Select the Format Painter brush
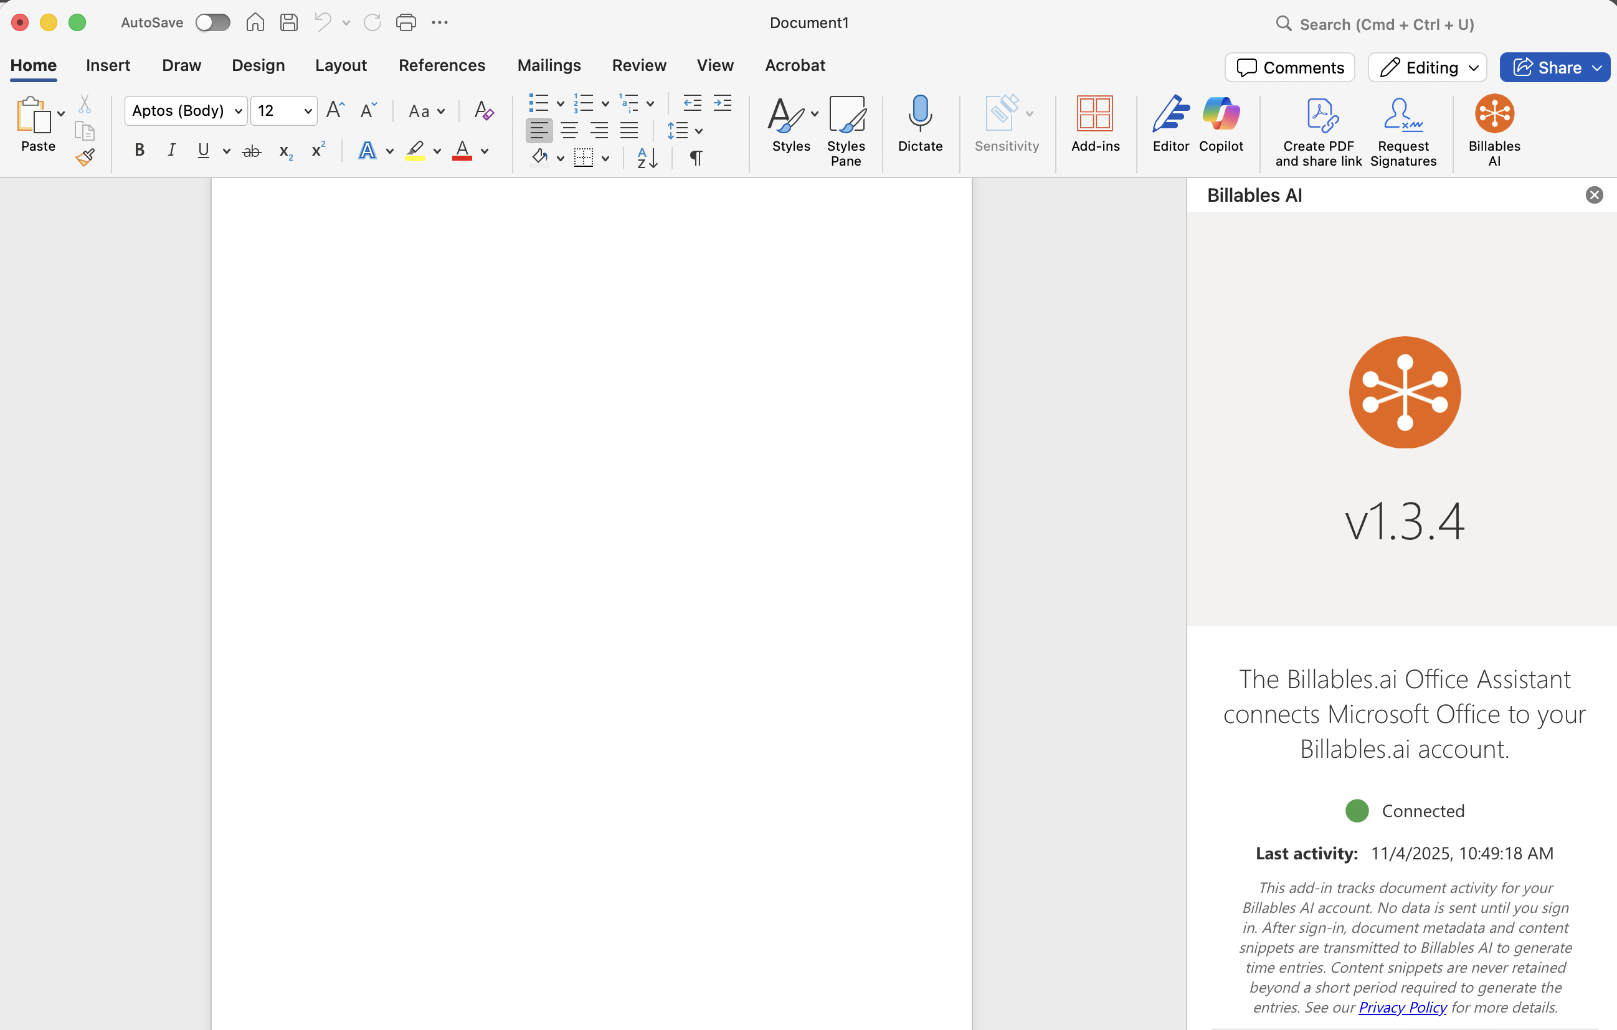The width and height of the screenshot is (1617, 1030). [85, 157]
